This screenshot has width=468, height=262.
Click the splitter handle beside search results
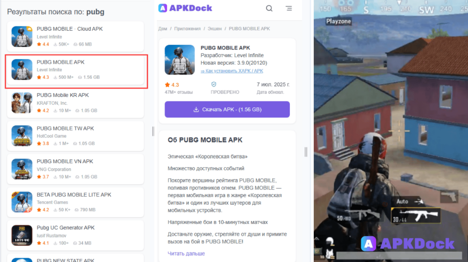153,131
